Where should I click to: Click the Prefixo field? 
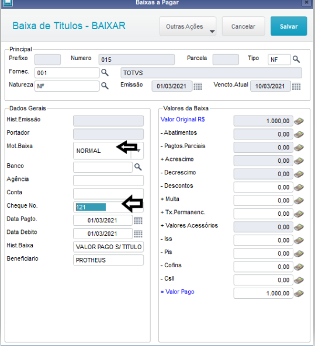47,60
